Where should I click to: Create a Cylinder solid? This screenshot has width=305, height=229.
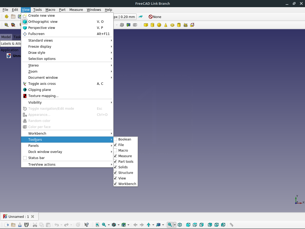[152, 25]
